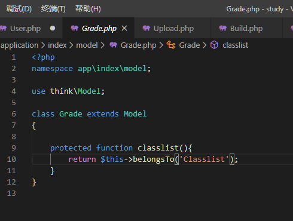The height and width of the screenshot is (221, 293).
Task: Expand the model breadcrumb folder
Action: [87, 45]
